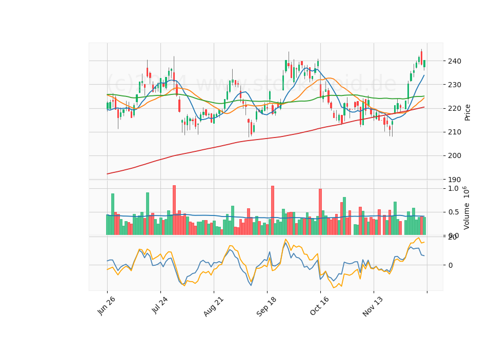Click the Oct 16 date label
The image size is (492, 354).
(x=319, y=306)
